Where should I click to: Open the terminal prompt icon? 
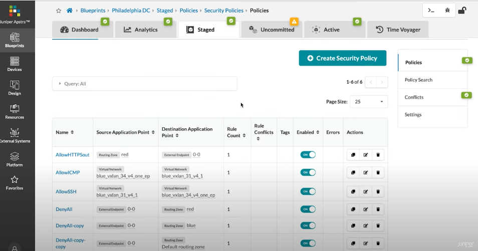point(431,11)
